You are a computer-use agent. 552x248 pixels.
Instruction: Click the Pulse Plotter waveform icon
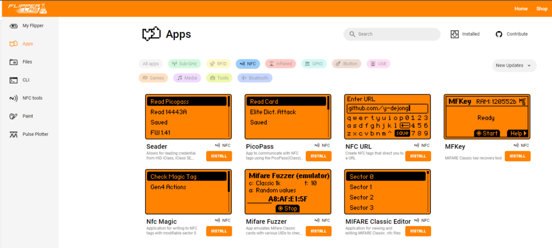[13, 134]
